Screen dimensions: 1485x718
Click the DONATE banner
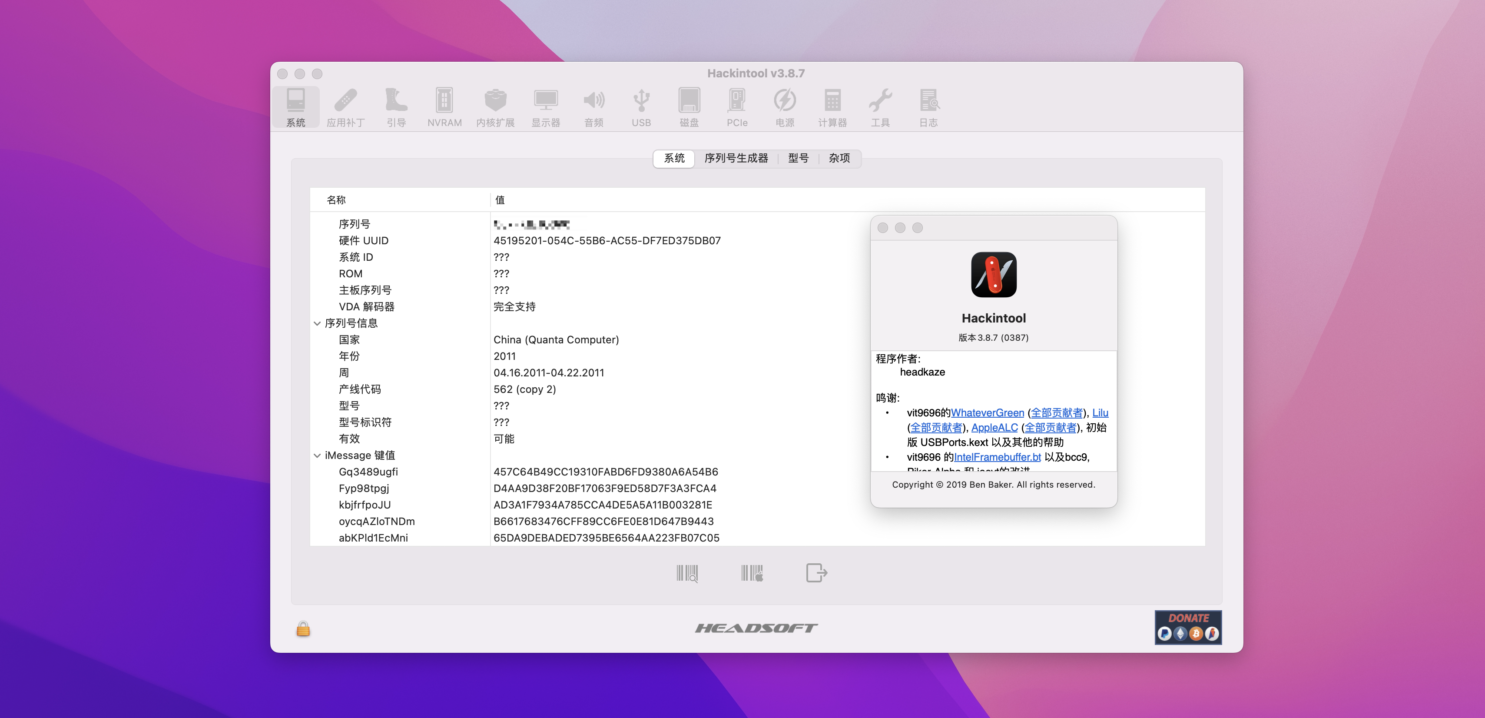coord(1188,627)
